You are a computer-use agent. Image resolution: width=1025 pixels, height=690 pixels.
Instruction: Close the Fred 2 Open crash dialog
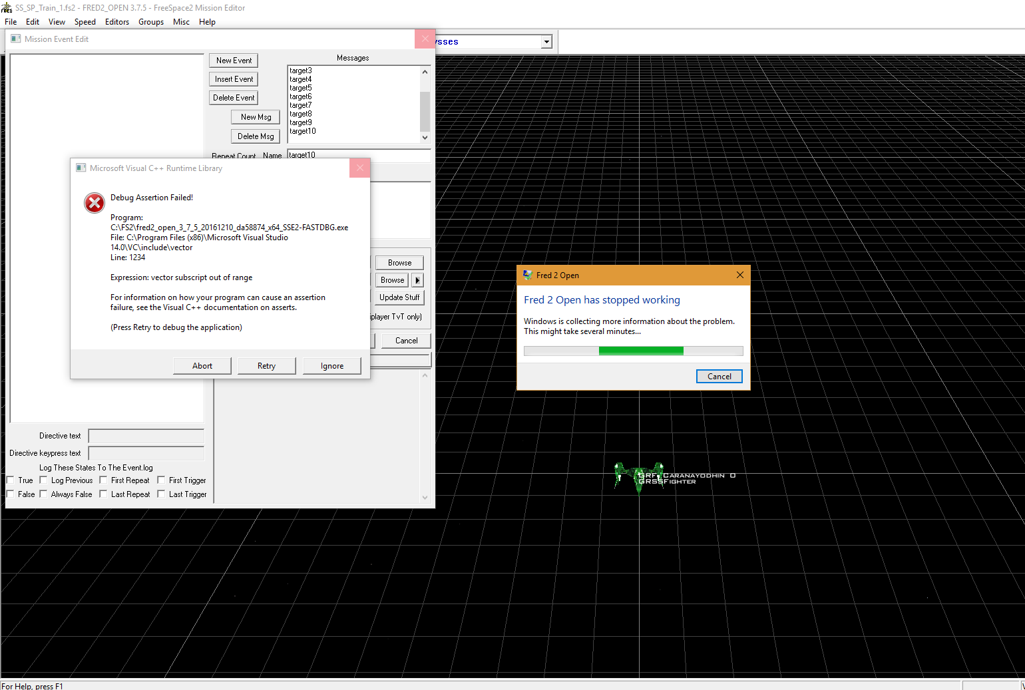point(739,275)
